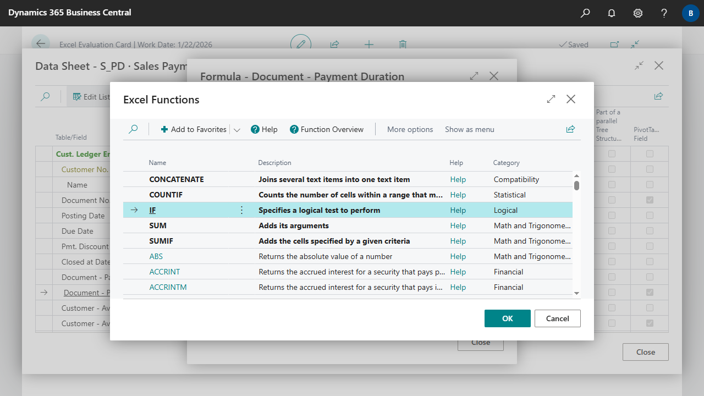Viewport: 704px width, 396px height.
Task: Expand the Excel Functions dialog to full screen
Action: 551,99
